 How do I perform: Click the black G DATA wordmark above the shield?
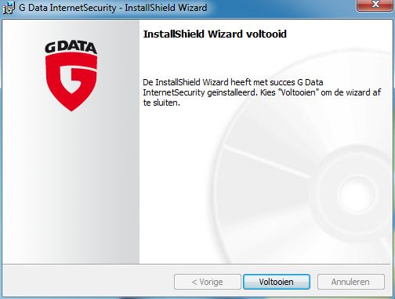coord(71,48)
